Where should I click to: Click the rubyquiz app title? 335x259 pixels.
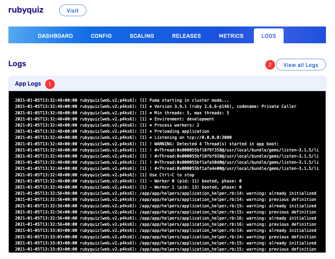click(26, 10)
